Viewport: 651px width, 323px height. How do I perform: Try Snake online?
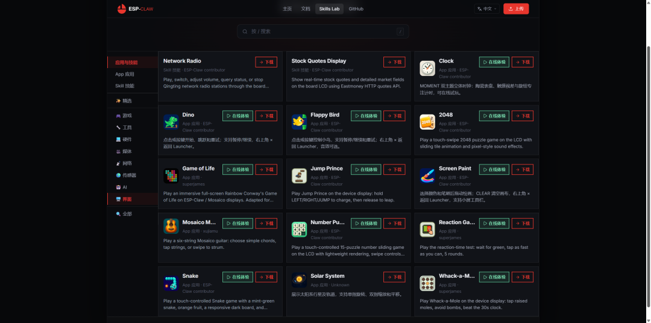(x=237, y=277)
